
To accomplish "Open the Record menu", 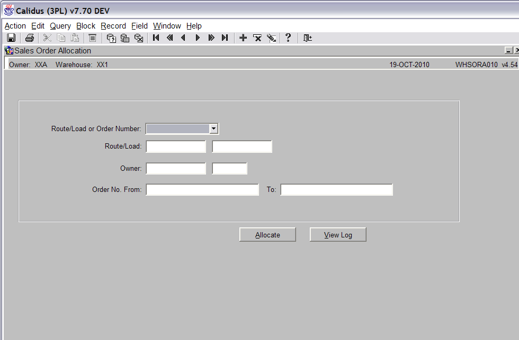I will pos(113,26).
